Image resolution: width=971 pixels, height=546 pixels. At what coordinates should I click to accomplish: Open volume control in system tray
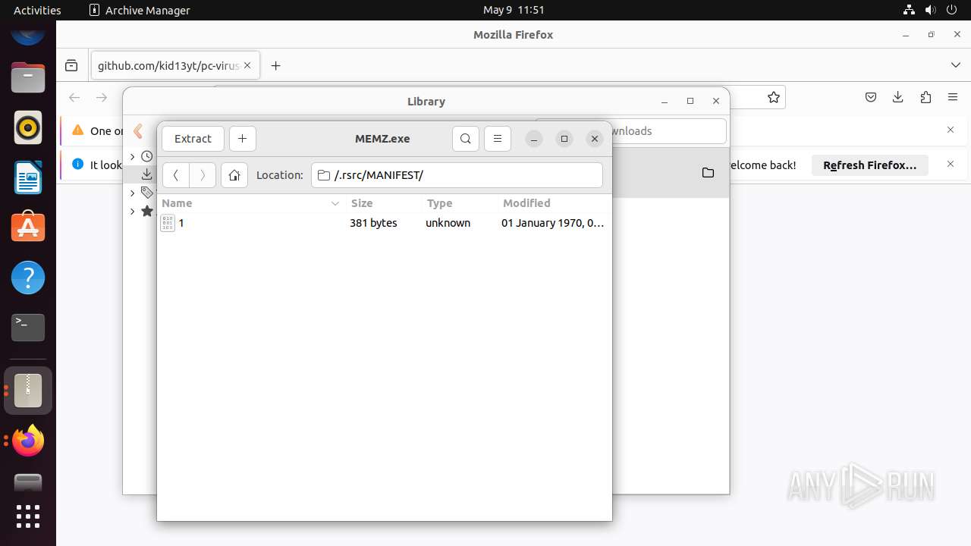pos(930,10)
